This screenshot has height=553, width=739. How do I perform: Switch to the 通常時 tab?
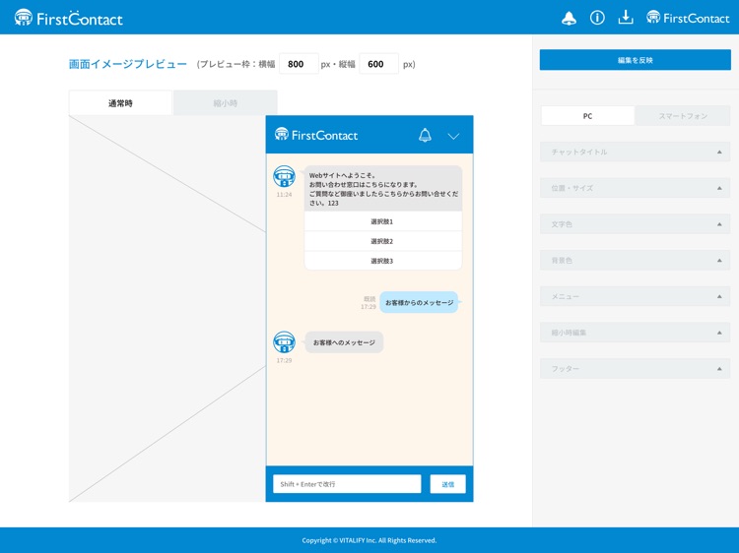point(120,103)
